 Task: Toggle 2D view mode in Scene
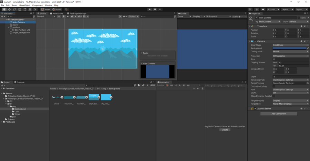[59, 16]
